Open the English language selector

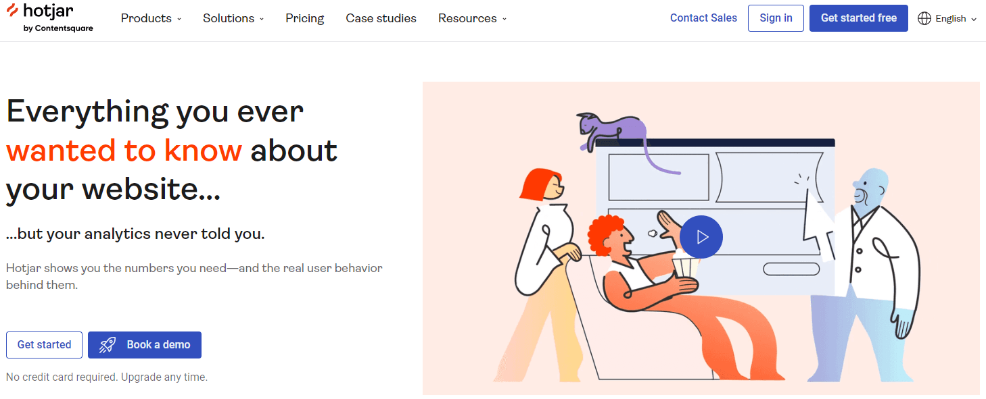click(947, 18)
